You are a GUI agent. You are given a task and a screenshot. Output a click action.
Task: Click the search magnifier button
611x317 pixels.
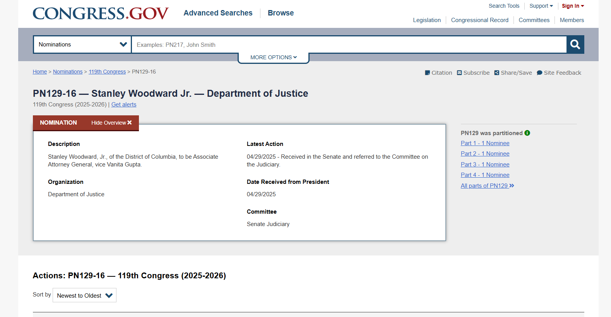click(575, 45)
